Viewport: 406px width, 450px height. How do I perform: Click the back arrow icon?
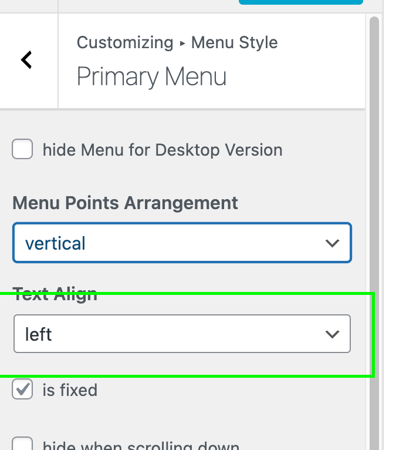(26, 59)
